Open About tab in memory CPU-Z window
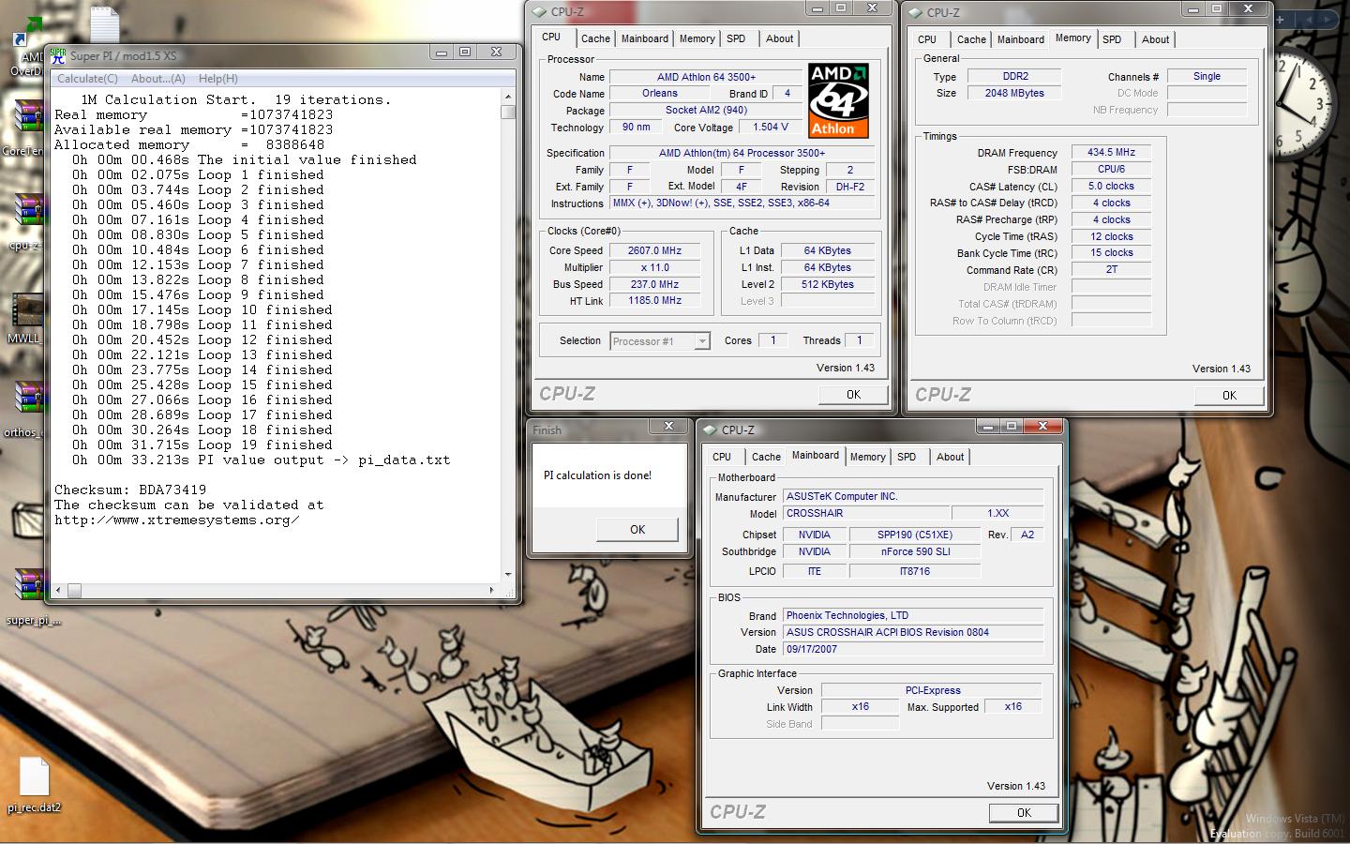 tap(1155, 39)
